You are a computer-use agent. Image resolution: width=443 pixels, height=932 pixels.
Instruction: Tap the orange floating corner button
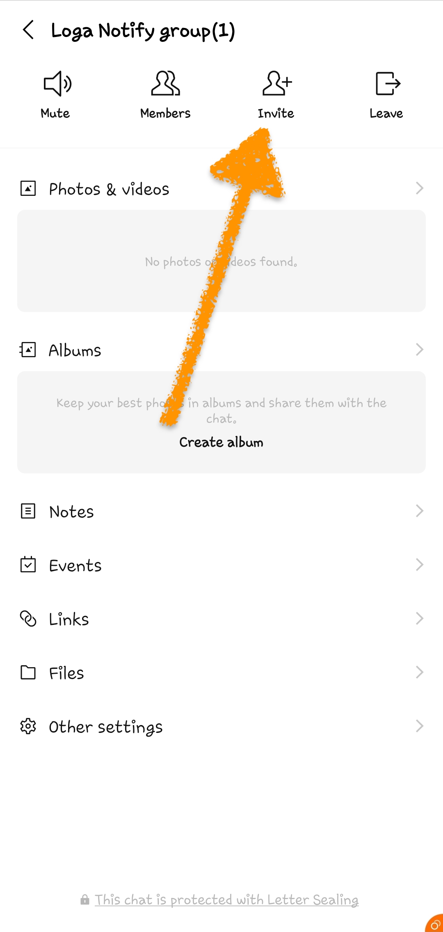(435, 924)
